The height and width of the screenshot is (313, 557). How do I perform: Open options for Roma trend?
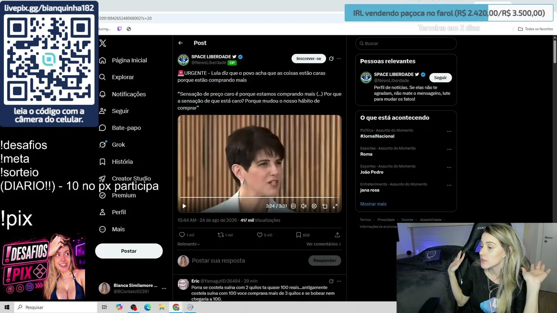point(449,149)
